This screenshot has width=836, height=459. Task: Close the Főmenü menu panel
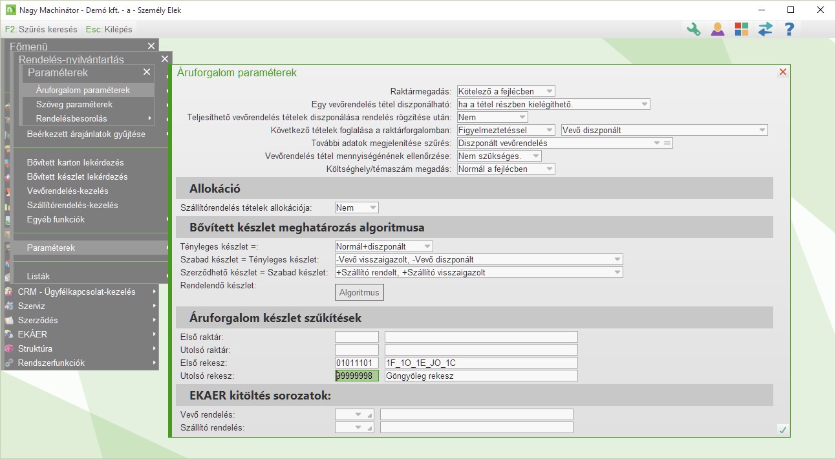[x=151, y=46]
